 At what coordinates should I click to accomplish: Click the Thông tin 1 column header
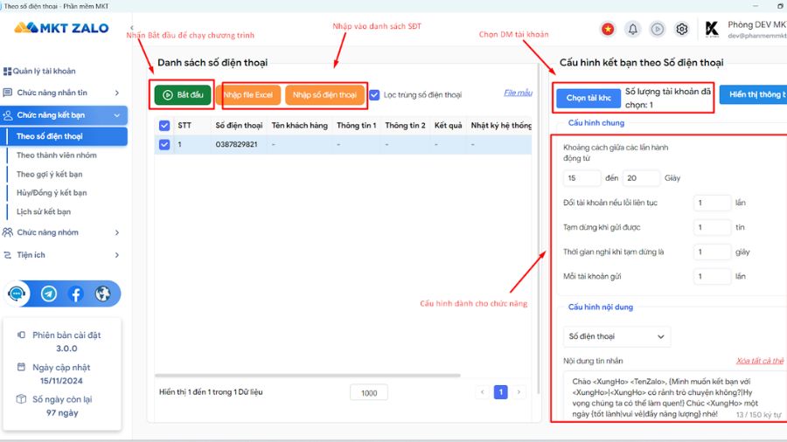pyautogui.click(x=357, y=125)
